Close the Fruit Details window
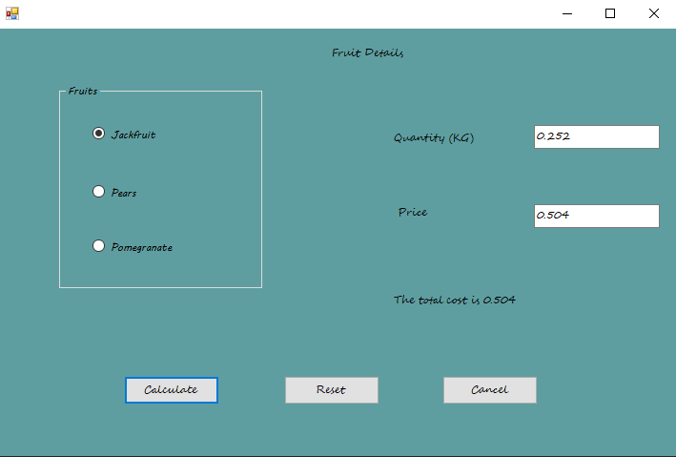The width and height of the screenshot is (676, 457). click(x=653, y=13)
